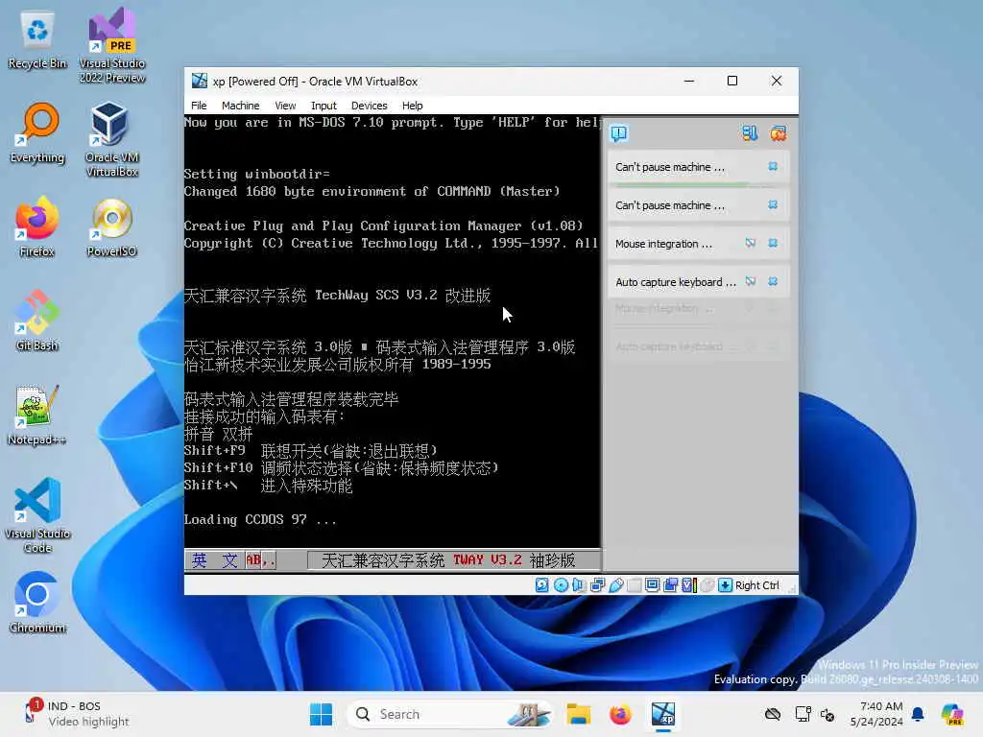983x737 pixels.
Task: Open the Help menu
Action: [412, 106]
